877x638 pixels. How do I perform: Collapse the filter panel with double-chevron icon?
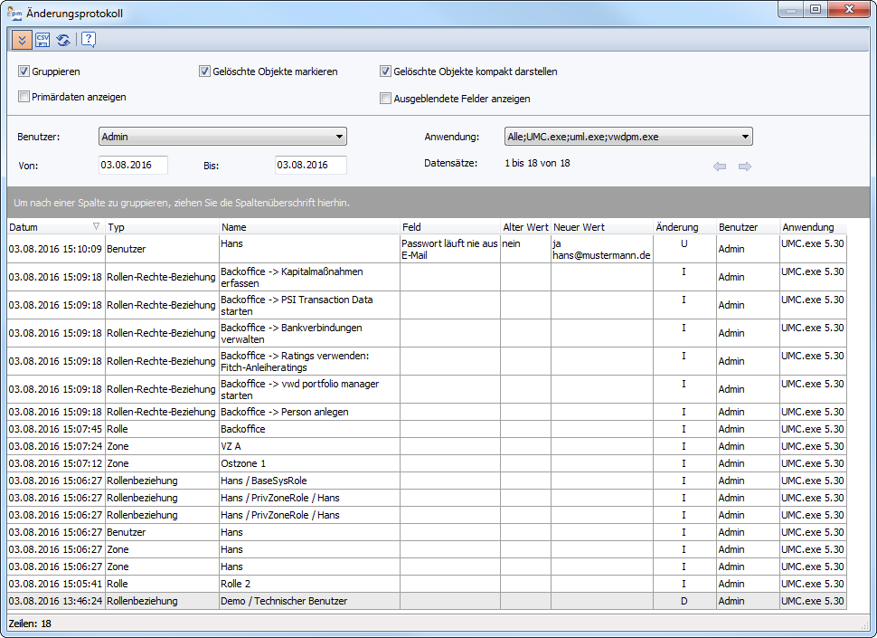[x=22, y=40]
